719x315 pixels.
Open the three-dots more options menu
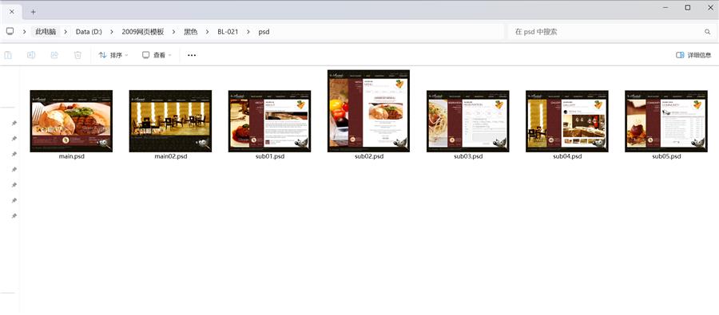click(x=192, y=55)
